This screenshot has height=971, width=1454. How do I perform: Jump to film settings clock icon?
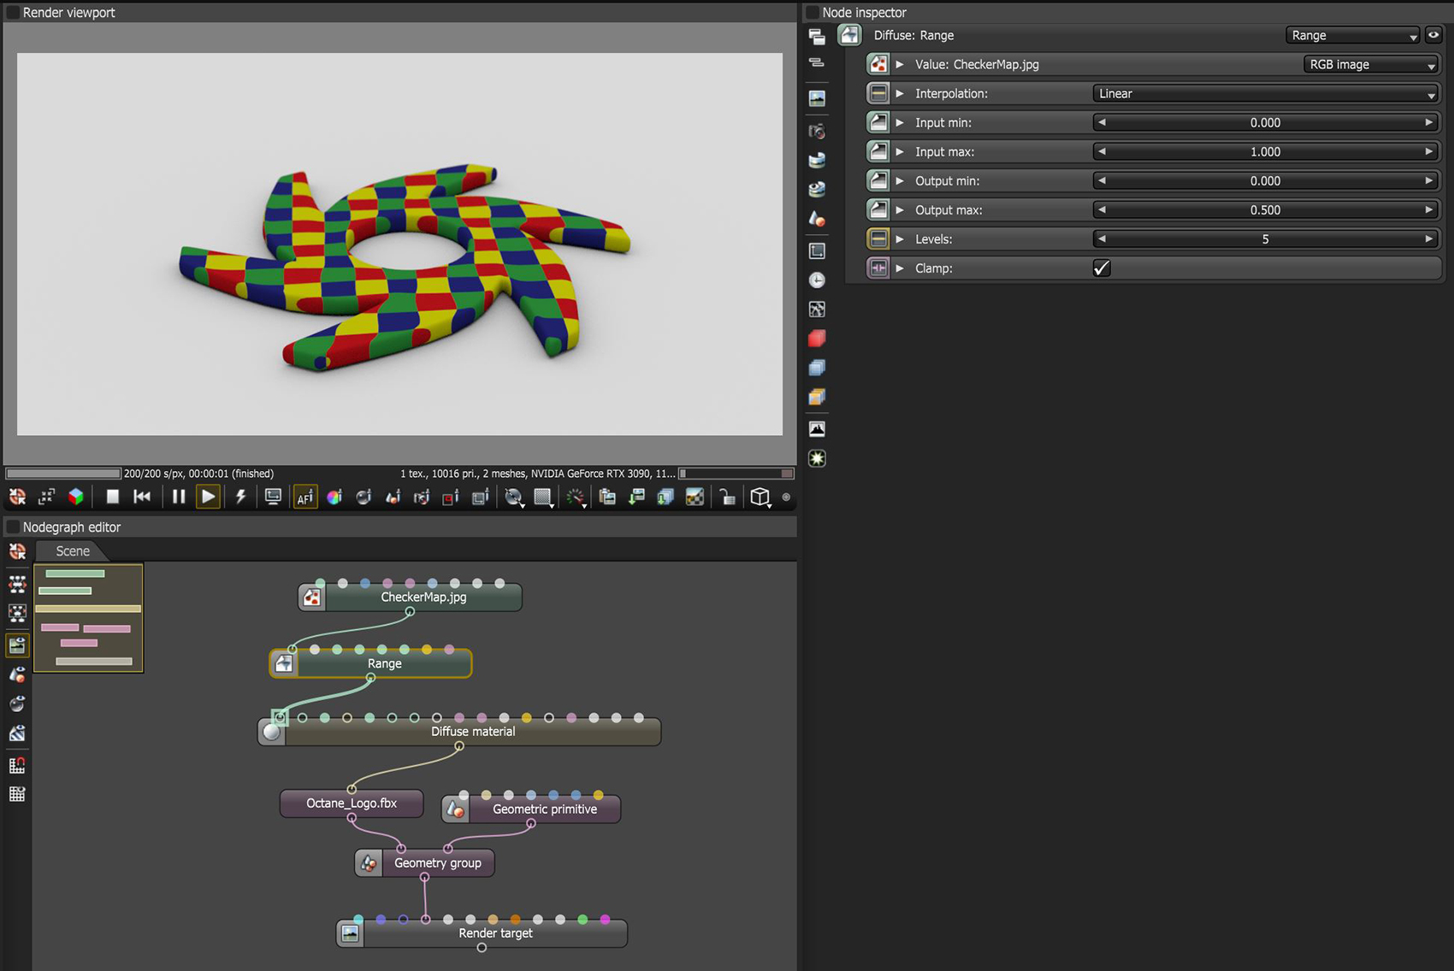[x=817, y=280]
